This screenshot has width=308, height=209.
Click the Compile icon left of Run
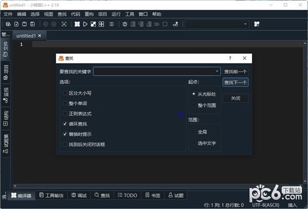click(x=77, y=24)
